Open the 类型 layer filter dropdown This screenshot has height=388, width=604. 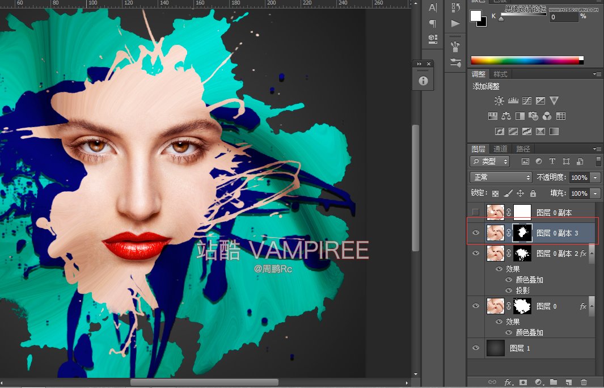490,162
